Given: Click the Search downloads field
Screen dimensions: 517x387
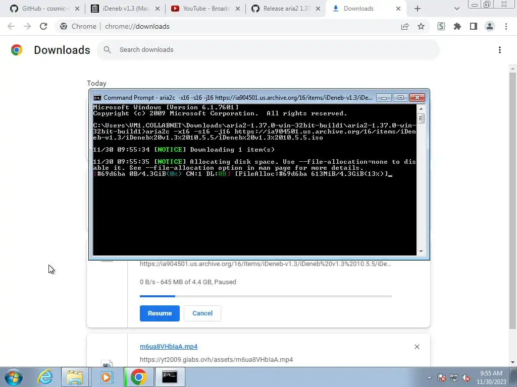Looking at the screenshot, I should tap(268, 50).
